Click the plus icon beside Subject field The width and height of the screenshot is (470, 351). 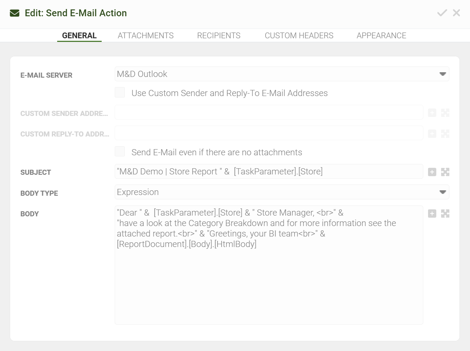click(432, 172)
